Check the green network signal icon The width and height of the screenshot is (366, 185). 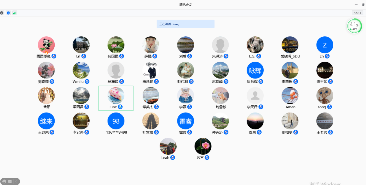(14, 13)
